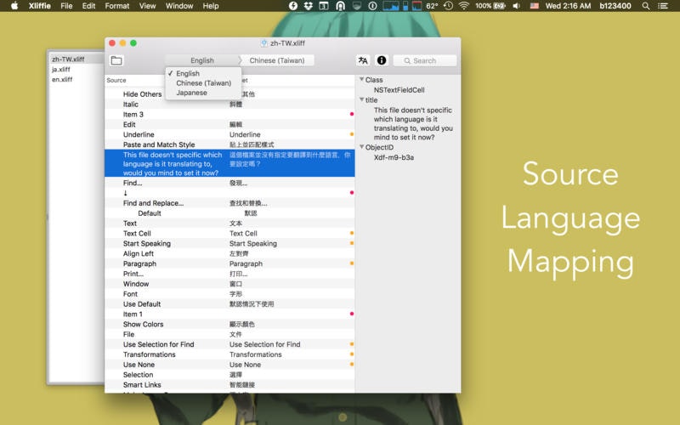Image resolution: width=680 pixels, height=425 pixels.
Task: Select the Show Colors row
Action: (x=229, y=324)
